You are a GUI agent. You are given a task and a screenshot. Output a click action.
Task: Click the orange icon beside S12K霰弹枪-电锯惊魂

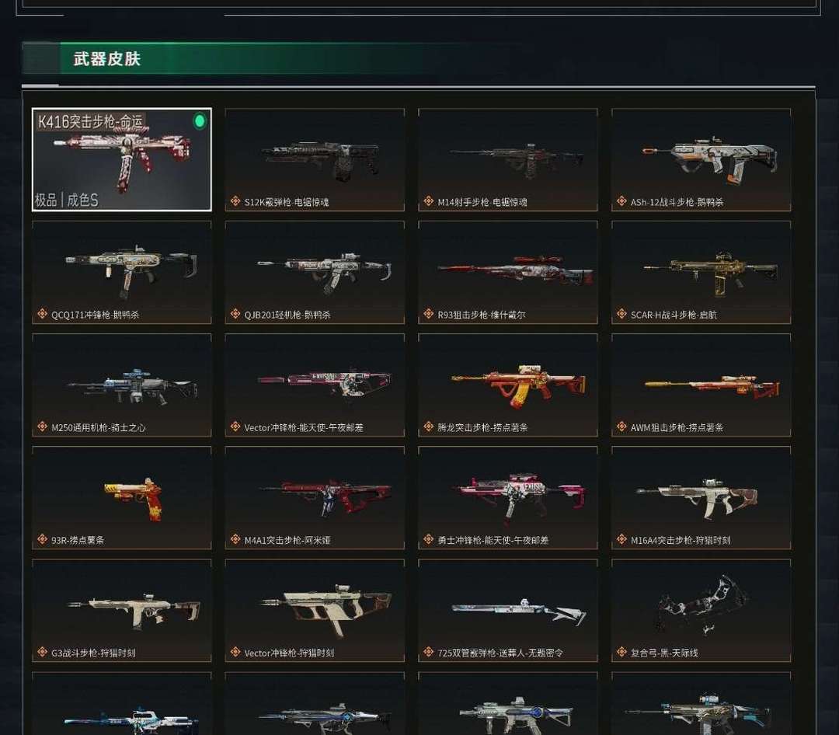coord(235,201)
